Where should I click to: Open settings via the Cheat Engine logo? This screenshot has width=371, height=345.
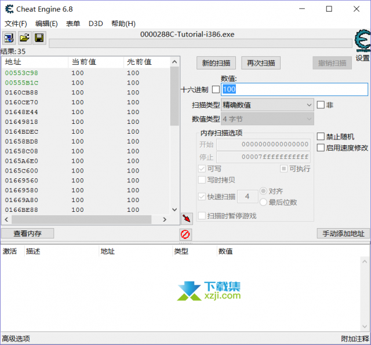(x=362, y=41)
